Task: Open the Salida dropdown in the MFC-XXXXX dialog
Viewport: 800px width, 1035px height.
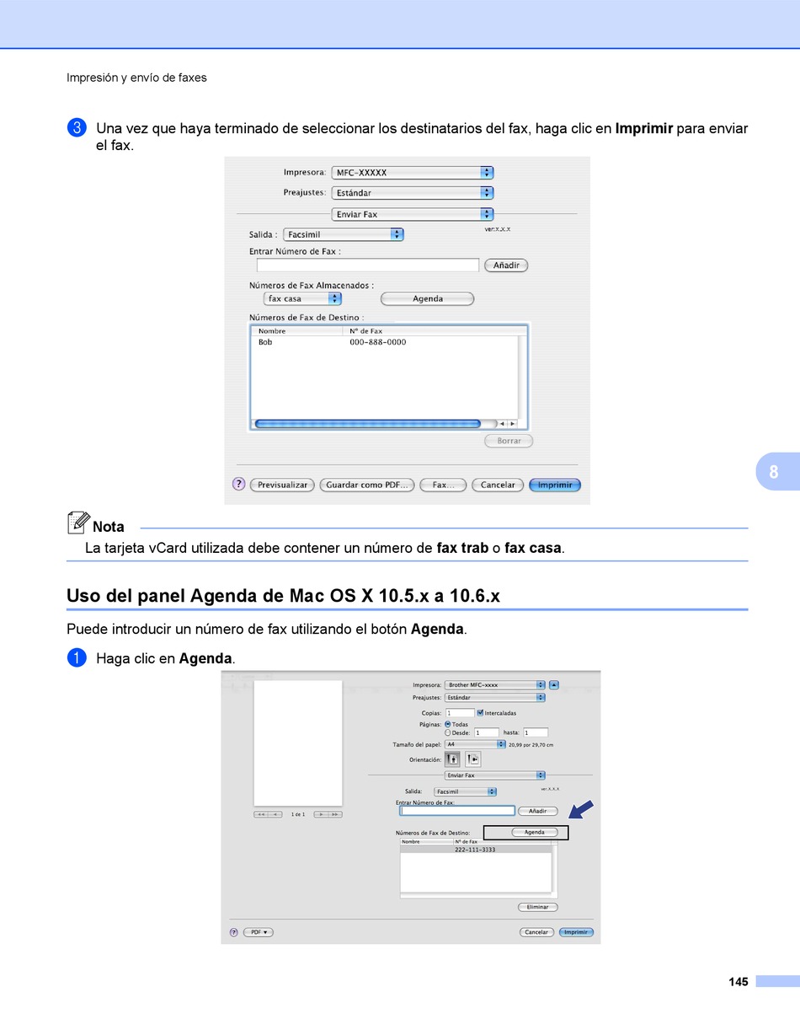Action: coord(344,234)
